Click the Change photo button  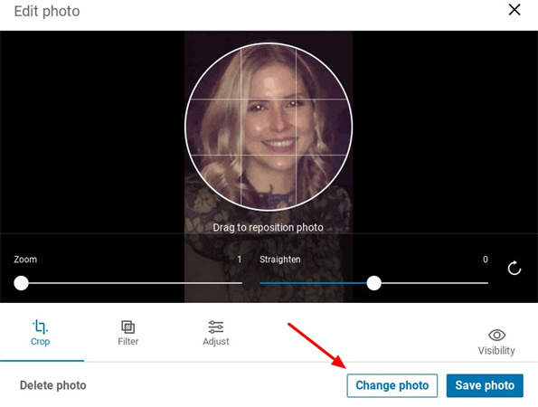click(x=392, y=385)
